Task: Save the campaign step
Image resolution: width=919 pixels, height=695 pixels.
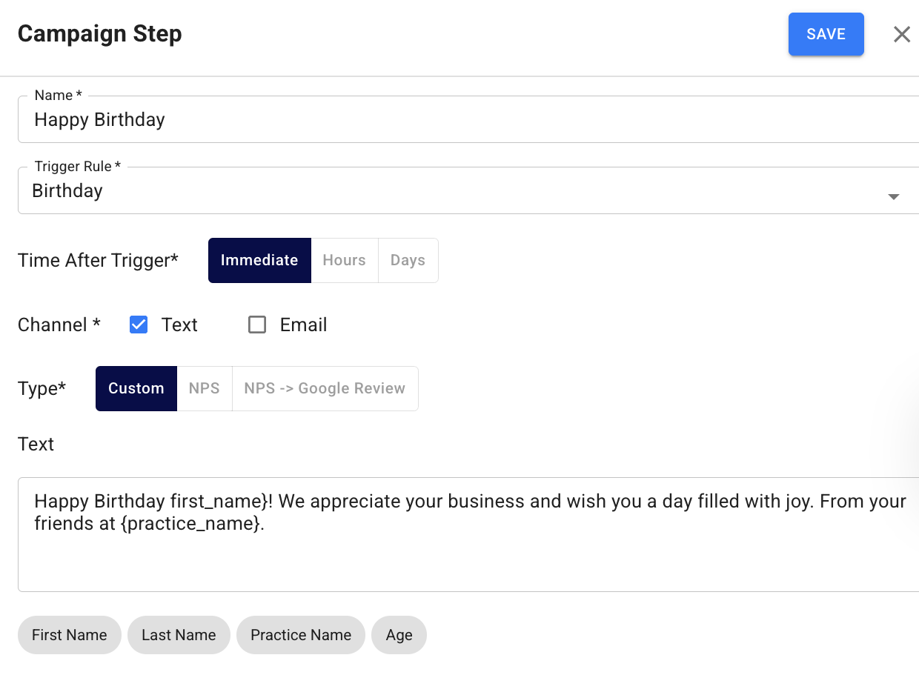Action: pos(826,34)
